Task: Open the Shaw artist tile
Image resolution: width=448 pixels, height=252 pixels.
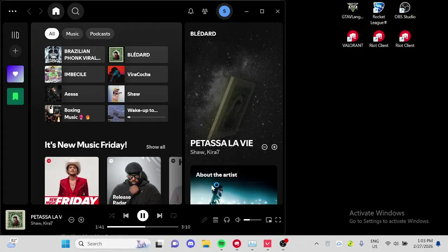Action: coord(138,94)
